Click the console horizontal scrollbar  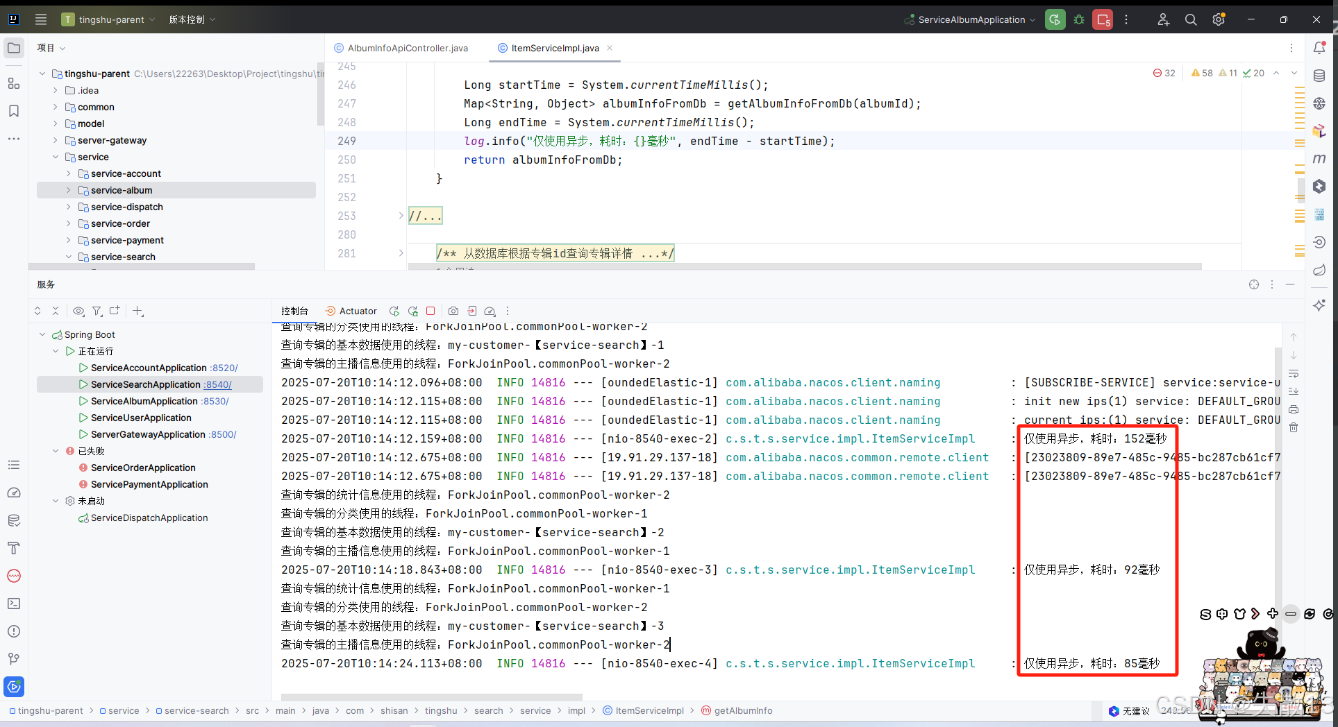pyautogui.click(x=432, y=696)
